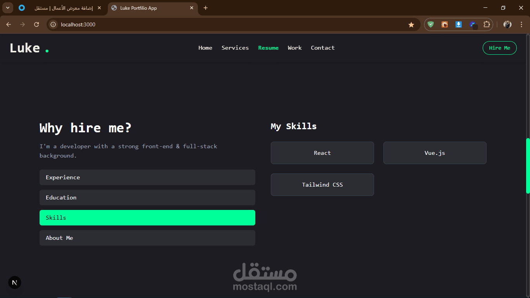Go to the Contact nav link
The width and height of the screenshot is (530, 298).
(323, 48)
